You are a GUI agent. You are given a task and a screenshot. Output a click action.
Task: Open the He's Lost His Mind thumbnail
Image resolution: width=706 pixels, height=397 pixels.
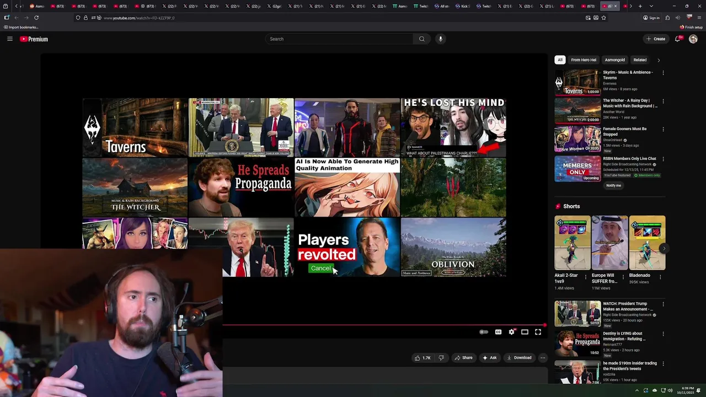click(453, 127)
